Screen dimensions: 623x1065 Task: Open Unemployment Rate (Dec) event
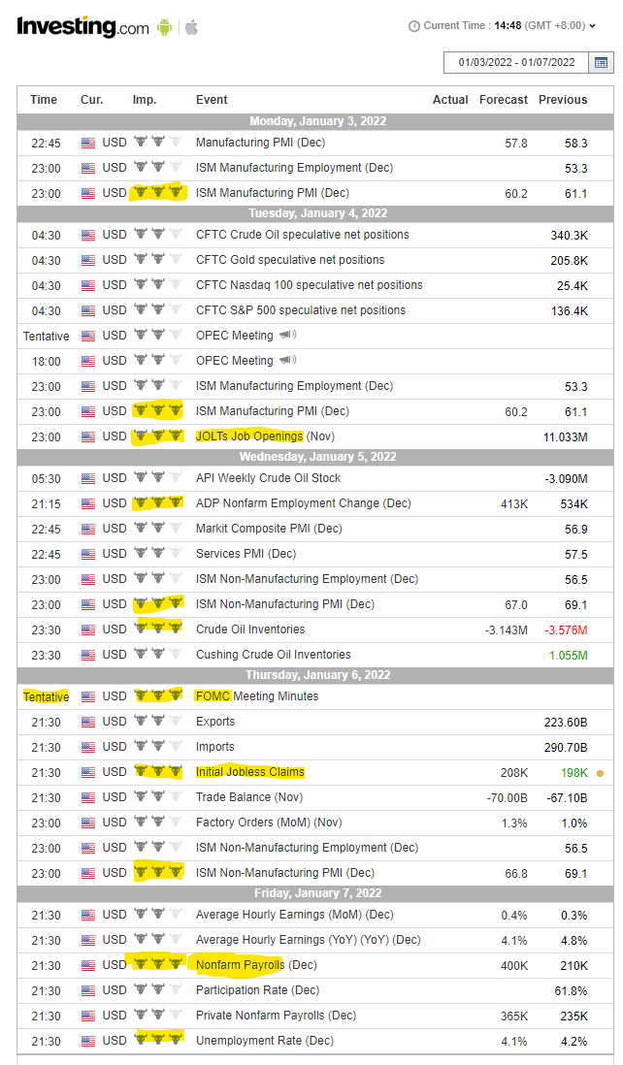click(264, 1041)
